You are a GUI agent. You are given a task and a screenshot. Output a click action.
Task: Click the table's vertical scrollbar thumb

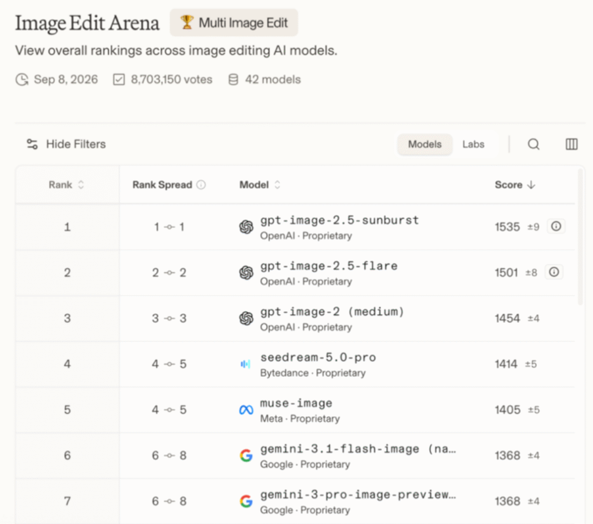click(581, 236)
